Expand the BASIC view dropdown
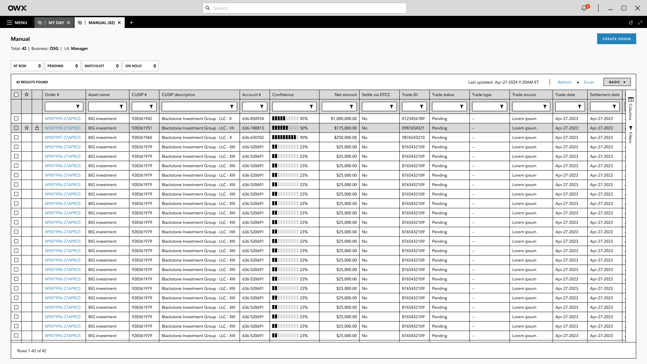Viewport: 647px width, 364px height. point(617,82)
